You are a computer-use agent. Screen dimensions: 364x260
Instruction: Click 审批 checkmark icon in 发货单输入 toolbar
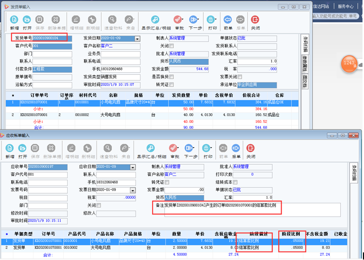(x=177, y=20)
